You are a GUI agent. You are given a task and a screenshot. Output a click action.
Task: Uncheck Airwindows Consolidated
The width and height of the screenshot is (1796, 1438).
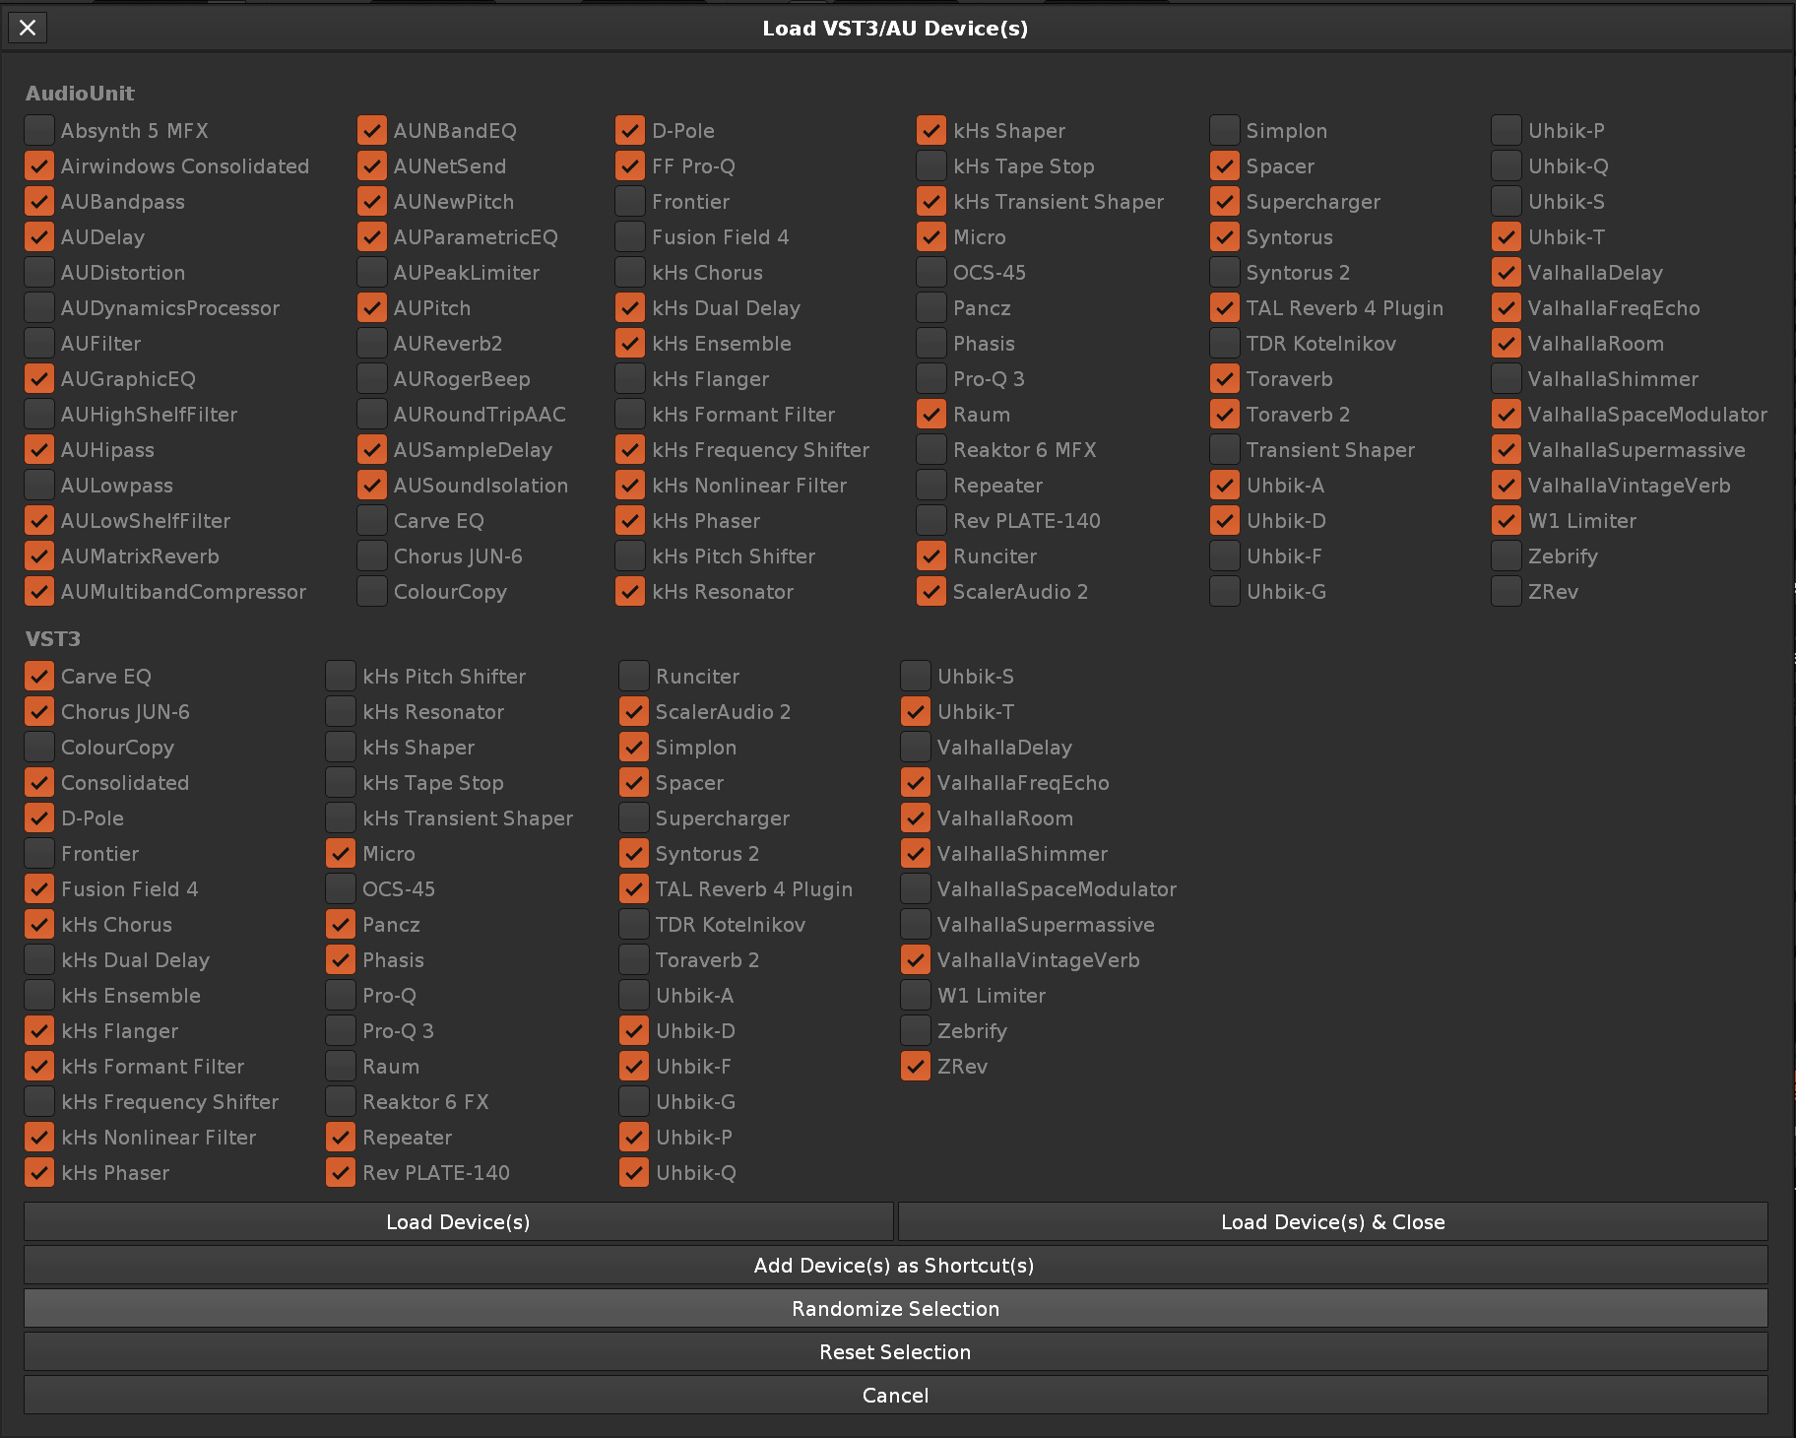click(39, 166)
